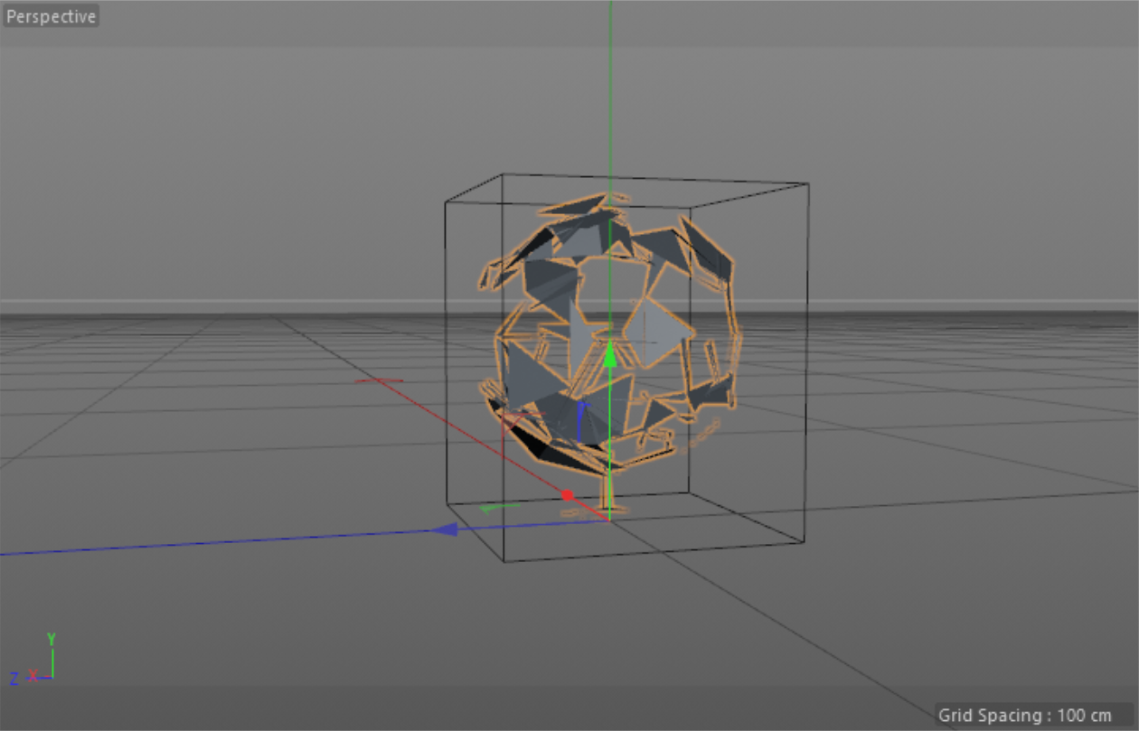The width and height of the screenshot is (1139, 731).
Task: Click the small green plane handle near the gizmo base
Action: click(498, 508)
